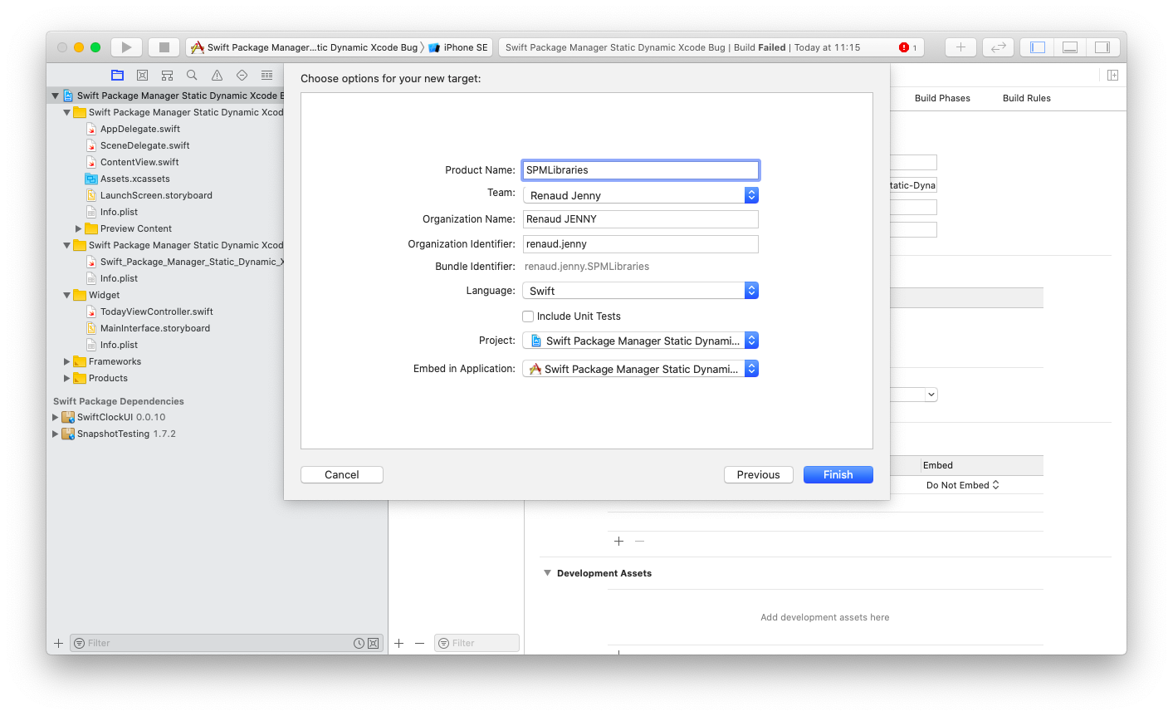Open the Language dropdown set to Swift
Image resolution: width=1173 pixels, height=716 pixels.
(x=640, y=291)
